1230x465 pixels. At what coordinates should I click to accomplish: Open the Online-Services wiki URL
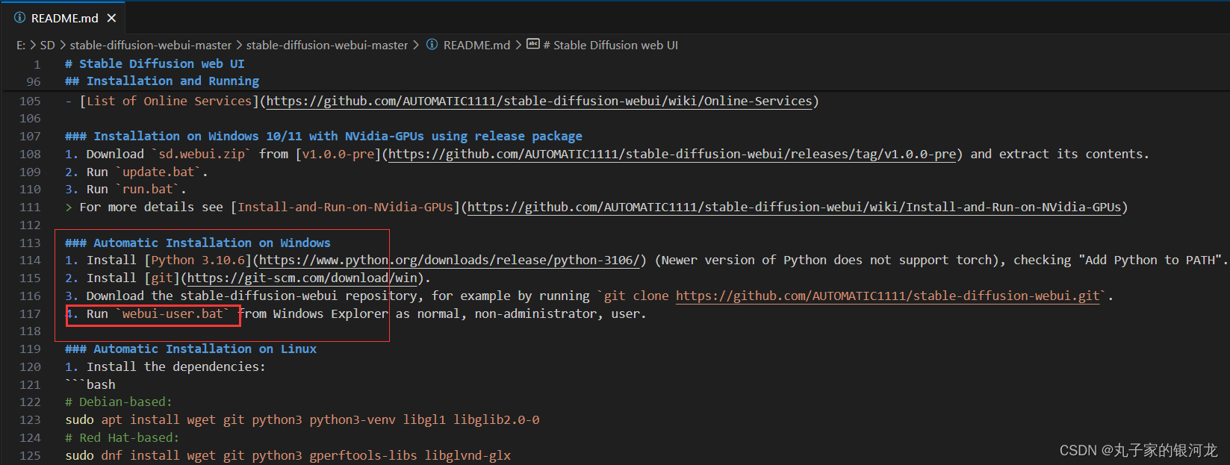539,101
